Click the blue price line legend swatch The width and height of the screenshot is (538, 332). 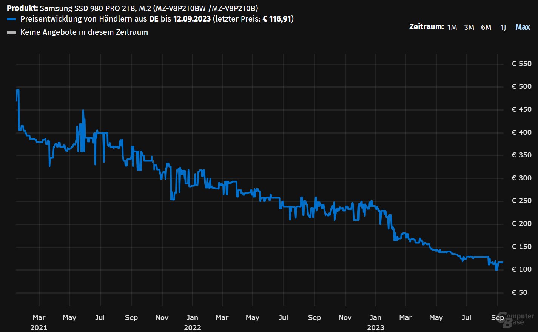pyautogui.click(x=11, y=19)
